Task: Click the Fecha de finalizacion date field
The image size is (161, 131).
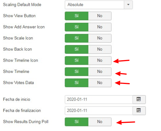Action: tap(99, 111)
